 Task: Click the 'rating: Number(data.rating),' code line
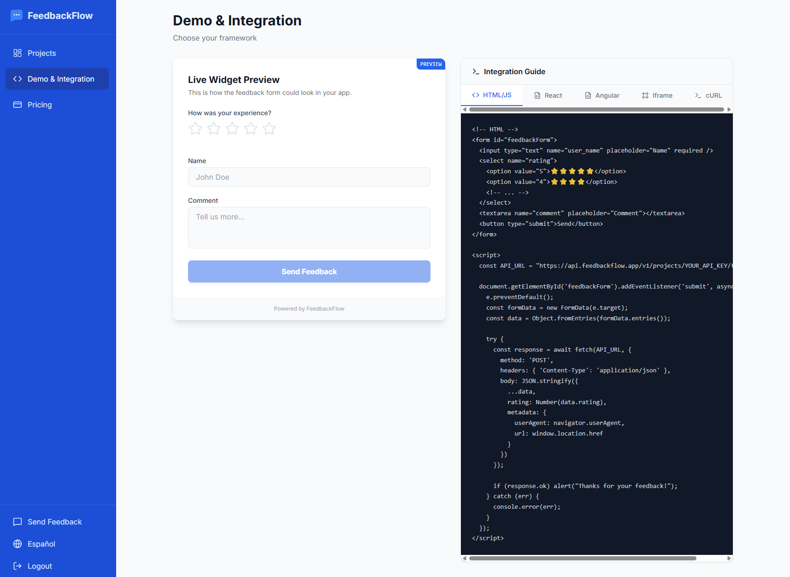(x=557, y=402)
